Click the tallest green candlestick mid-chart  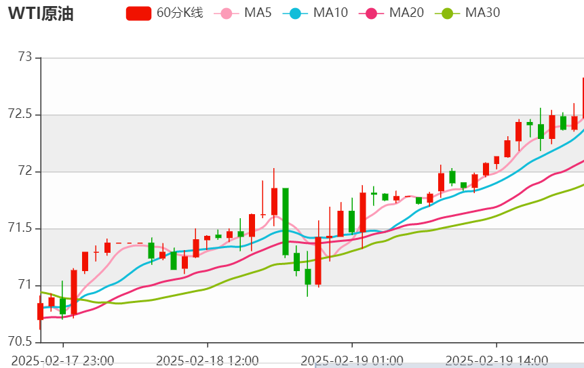(x=286, y=221)
